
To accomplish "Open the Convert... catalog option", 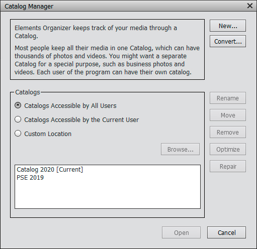I will click(228, 41).
